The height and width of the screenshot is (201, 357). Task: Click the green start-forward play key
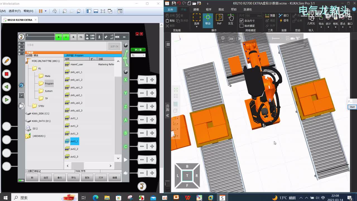6,100
